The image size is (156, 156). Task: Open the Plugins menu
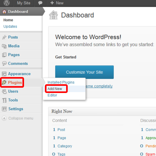(15, 83)
